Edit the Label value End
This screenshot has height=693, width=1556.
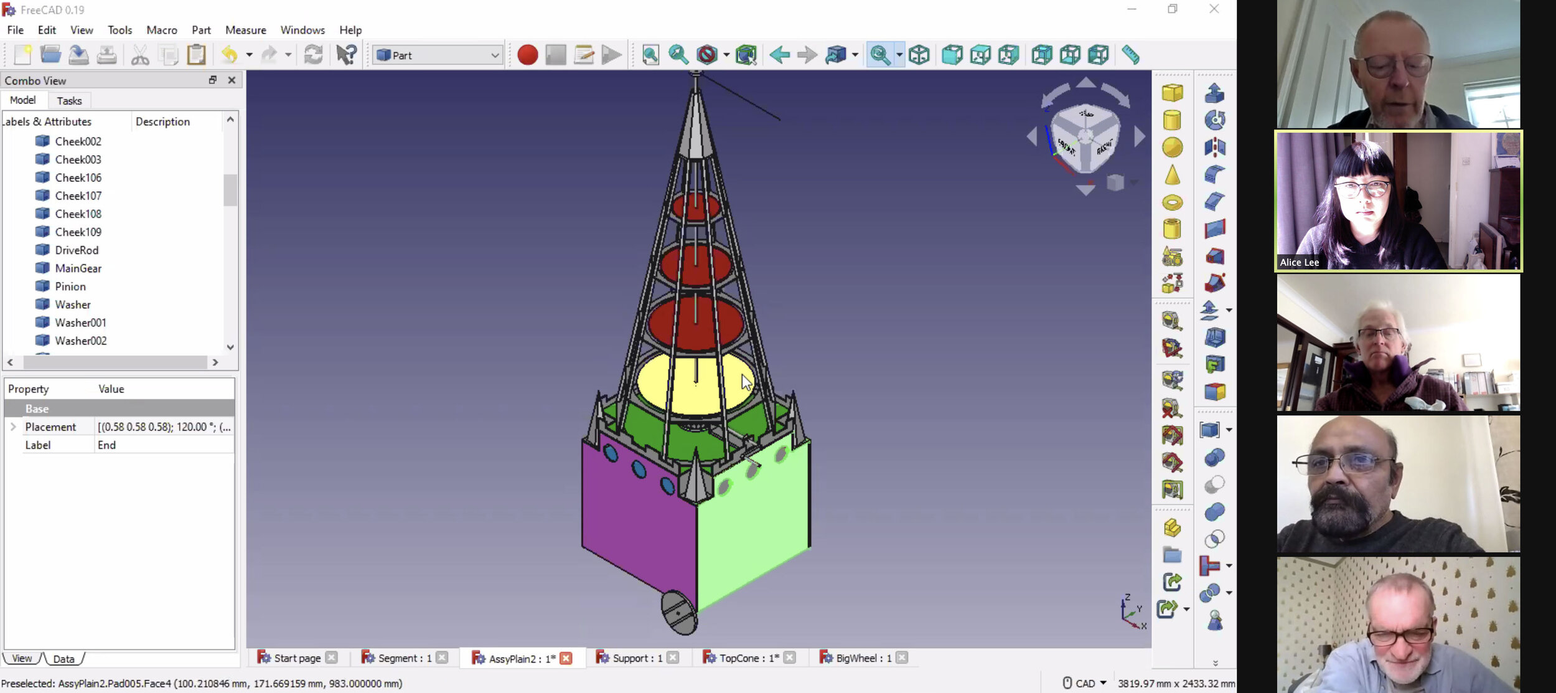coord(165,445)
